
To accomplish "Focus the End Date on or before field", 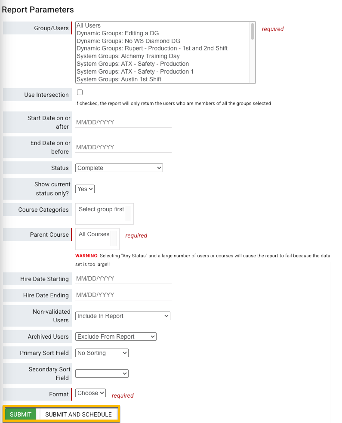I will point(123,147).
